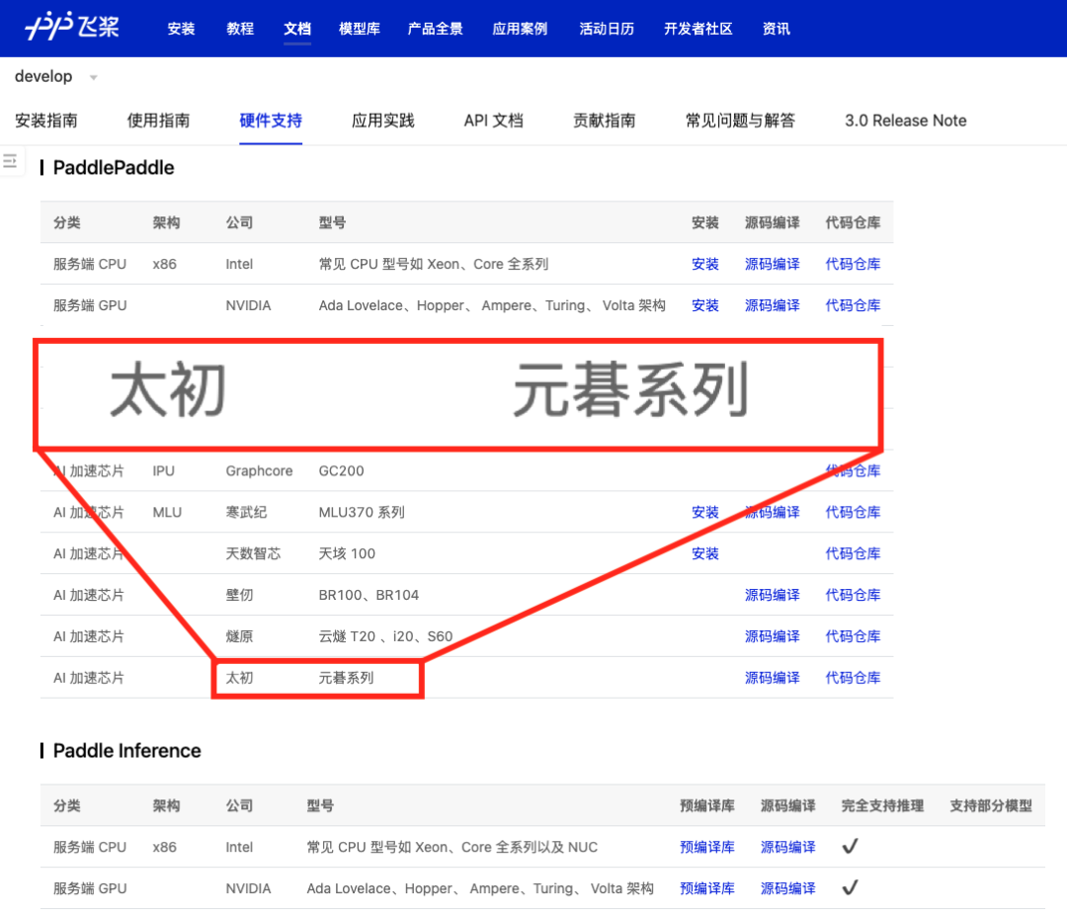Open the 3.0 Release Note tab
Screen dimensions: 1067x916
point(905,121)
